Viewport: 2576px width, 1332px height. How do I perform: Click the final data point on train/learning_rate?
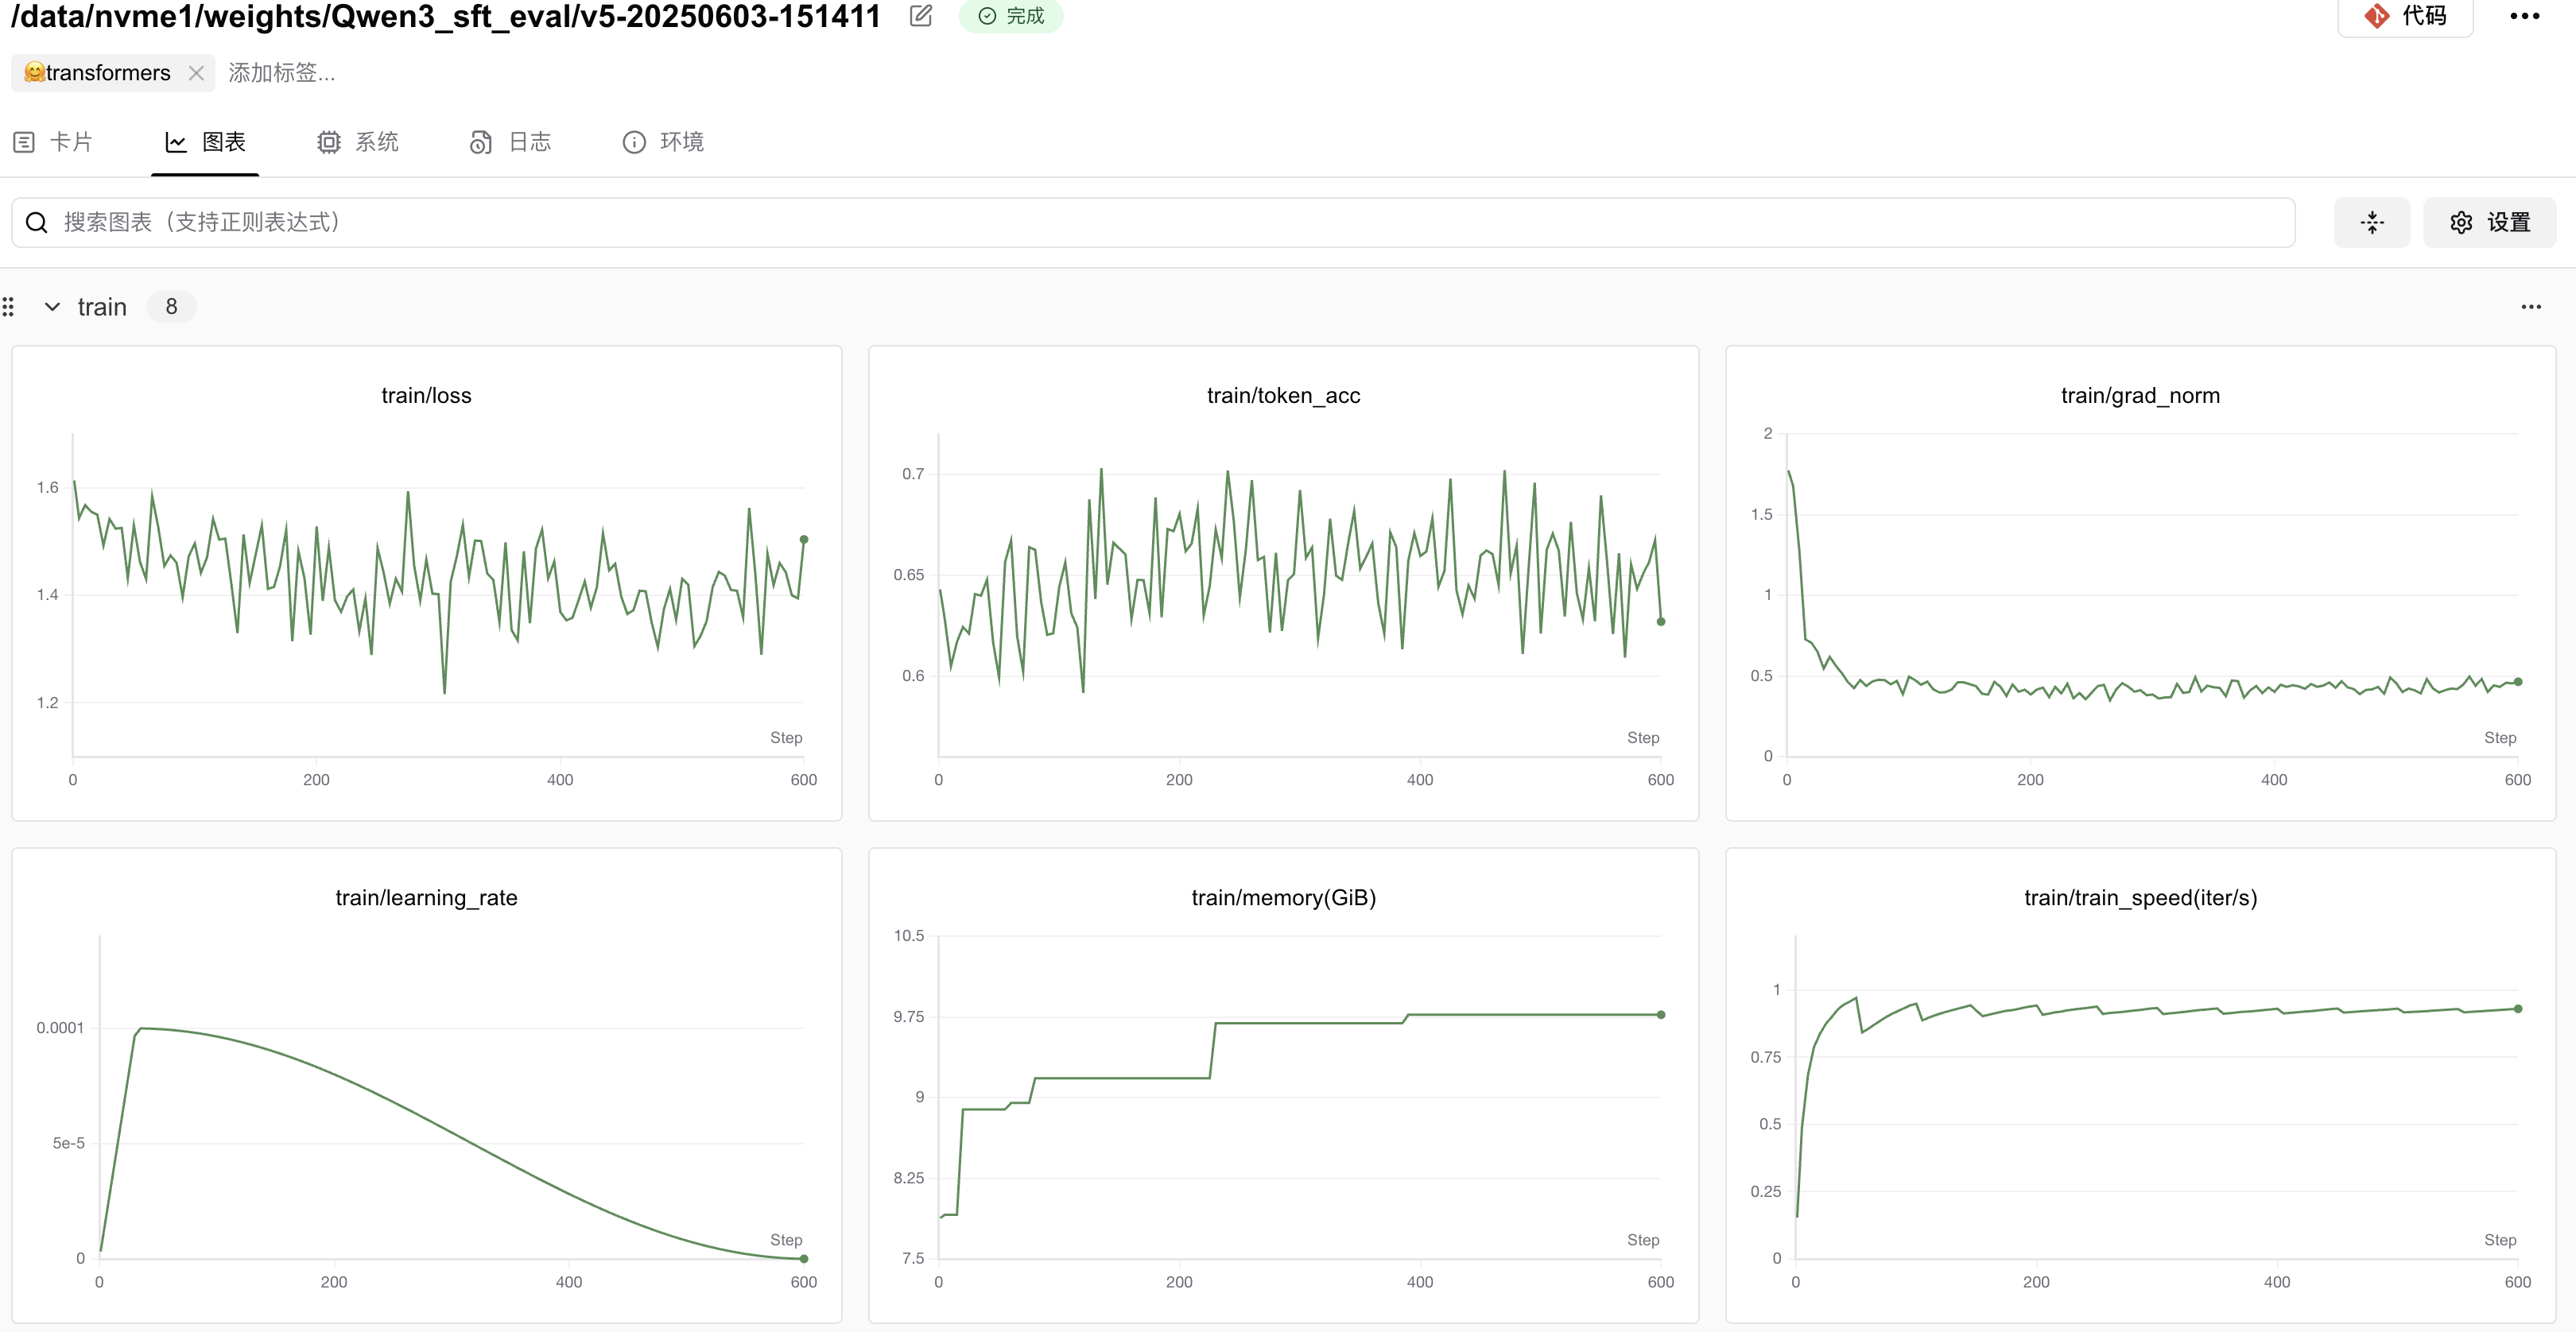(x=803, y=1258)
